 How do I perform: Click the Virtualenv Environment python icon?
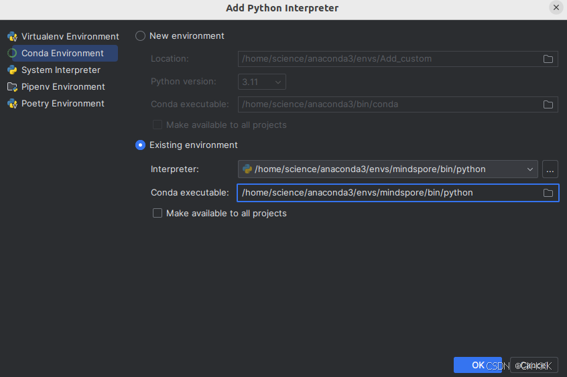click(12, 36)
